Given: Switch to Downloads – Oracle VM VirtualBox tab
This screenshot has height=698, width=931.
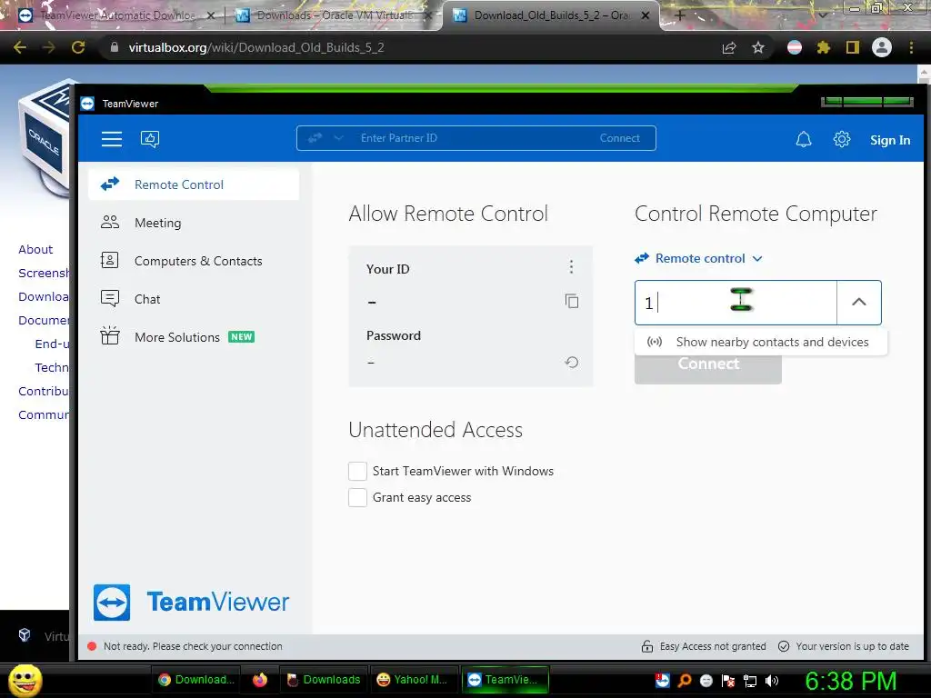Looking at the screenshot, I should (x=335, y=15).
